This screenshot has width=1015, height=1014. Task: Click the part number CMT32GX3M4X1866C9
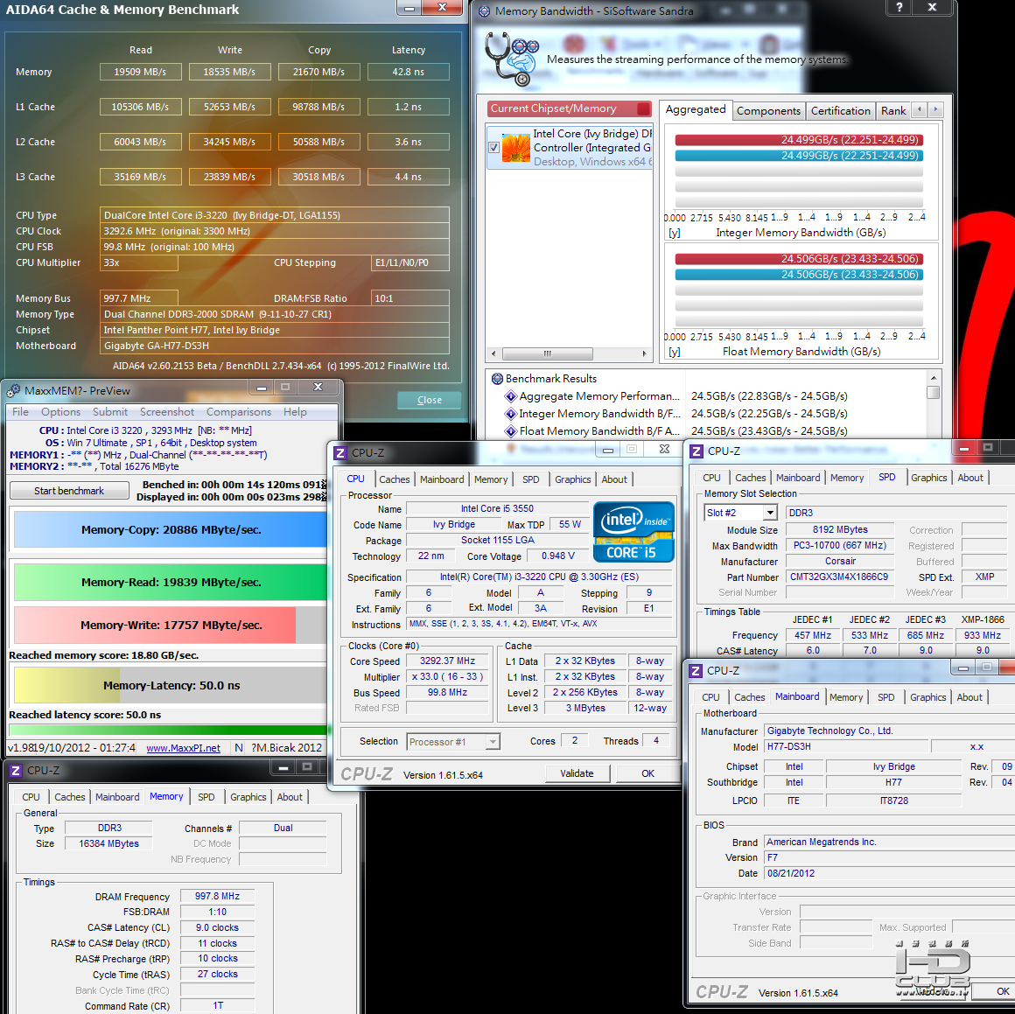point(840,577)
